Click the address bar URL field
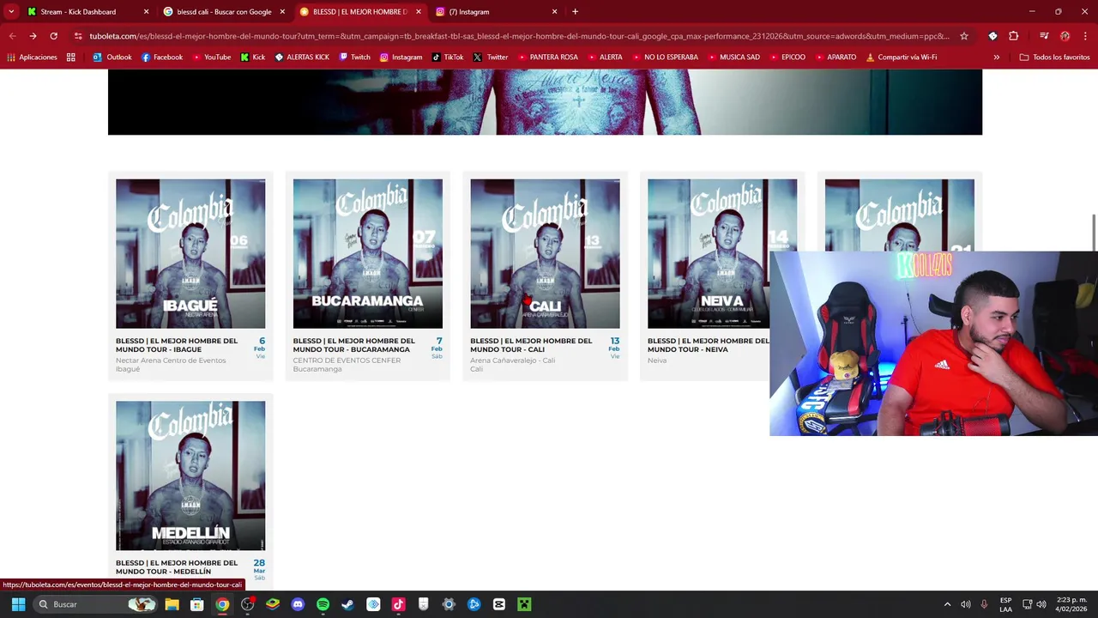1098x618 pixels. click(x=519, y=36)
